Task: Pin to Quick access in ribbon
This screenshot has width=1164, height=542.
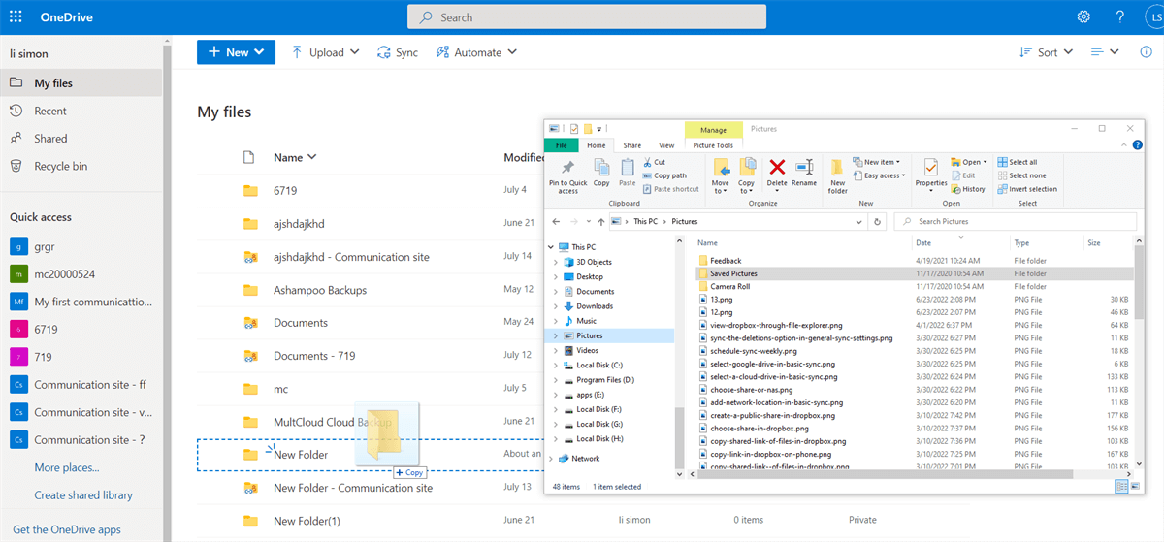Action: [567, 175]
